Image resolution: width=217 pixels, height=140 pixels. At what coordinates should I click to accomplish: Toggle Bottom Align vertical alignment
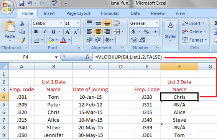[107, 23]
